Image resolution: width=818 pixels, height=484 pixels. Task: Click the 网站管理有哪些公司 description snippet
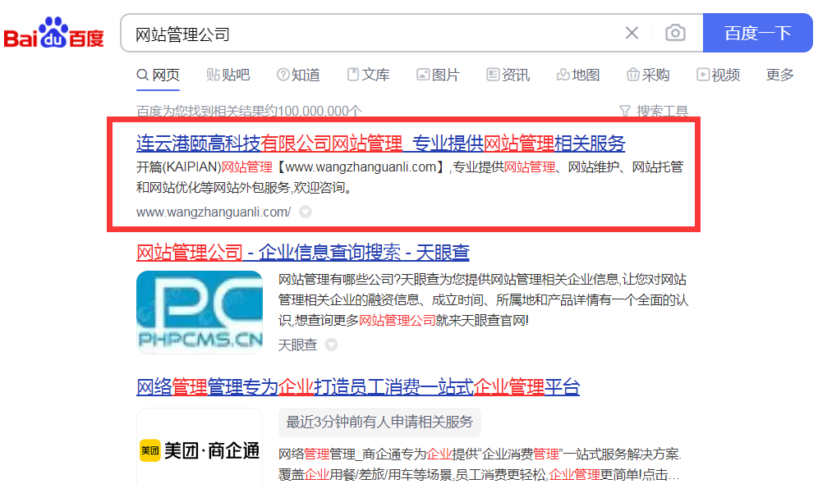483,299
